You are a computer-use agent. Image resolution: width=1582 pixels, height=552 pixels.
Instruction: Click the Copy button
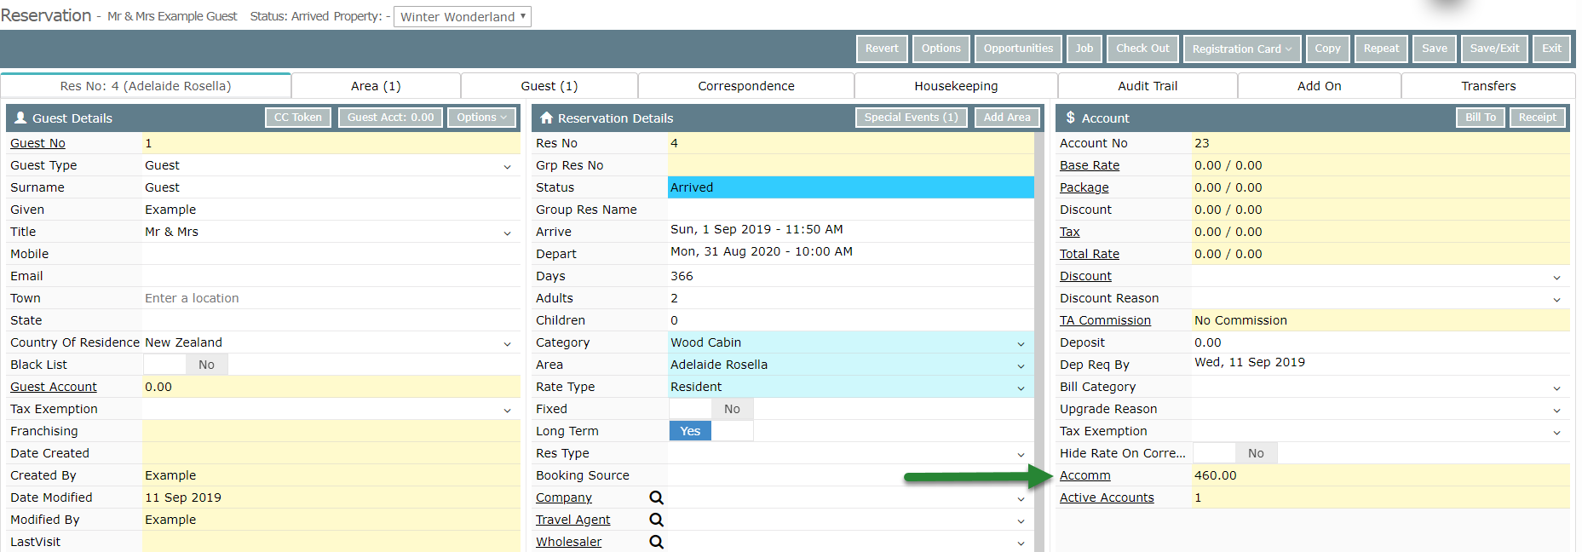point(1327,49)
